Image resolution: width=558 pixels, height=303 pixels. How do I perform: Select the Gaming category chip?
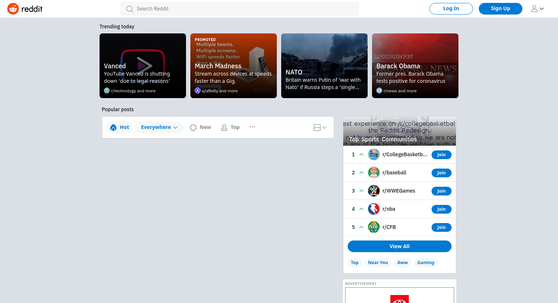coord(426,263)
